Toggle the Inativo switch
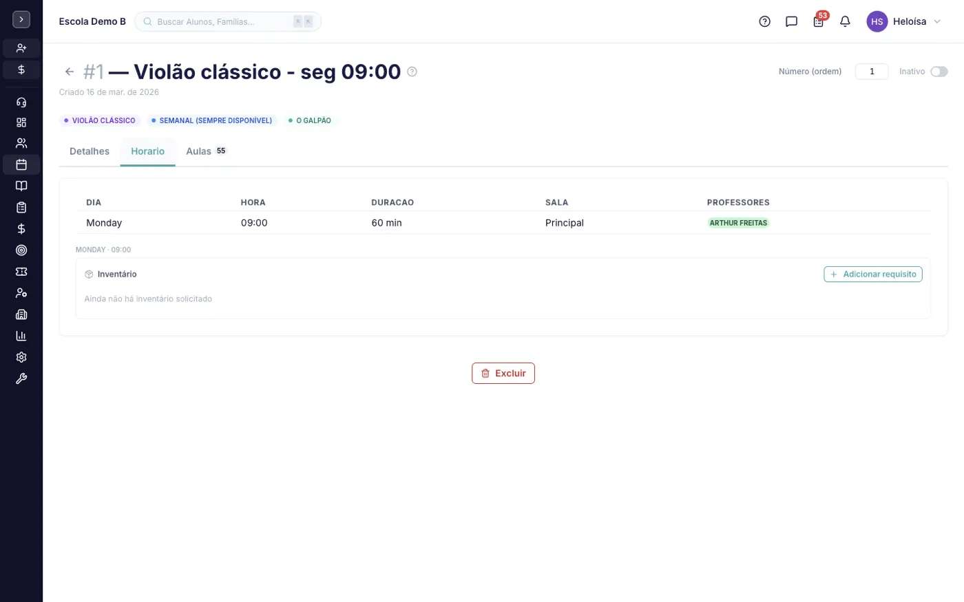The width and height of the screenshot is (964, 602). tap(939, 72)
